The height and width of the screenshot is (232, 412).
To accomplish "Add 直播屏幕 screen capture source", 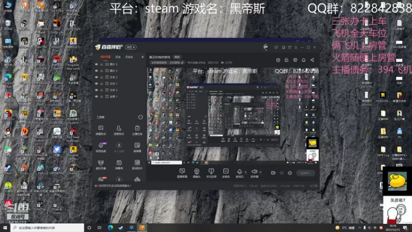I will click(182, 173).
